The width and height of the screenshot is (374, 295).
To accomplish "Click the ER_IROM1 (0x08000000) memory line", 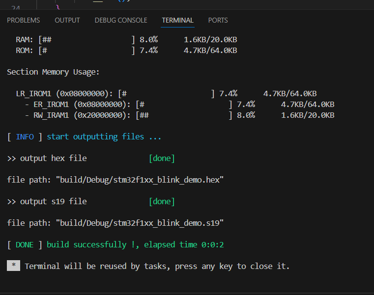I will click(179, 105).
